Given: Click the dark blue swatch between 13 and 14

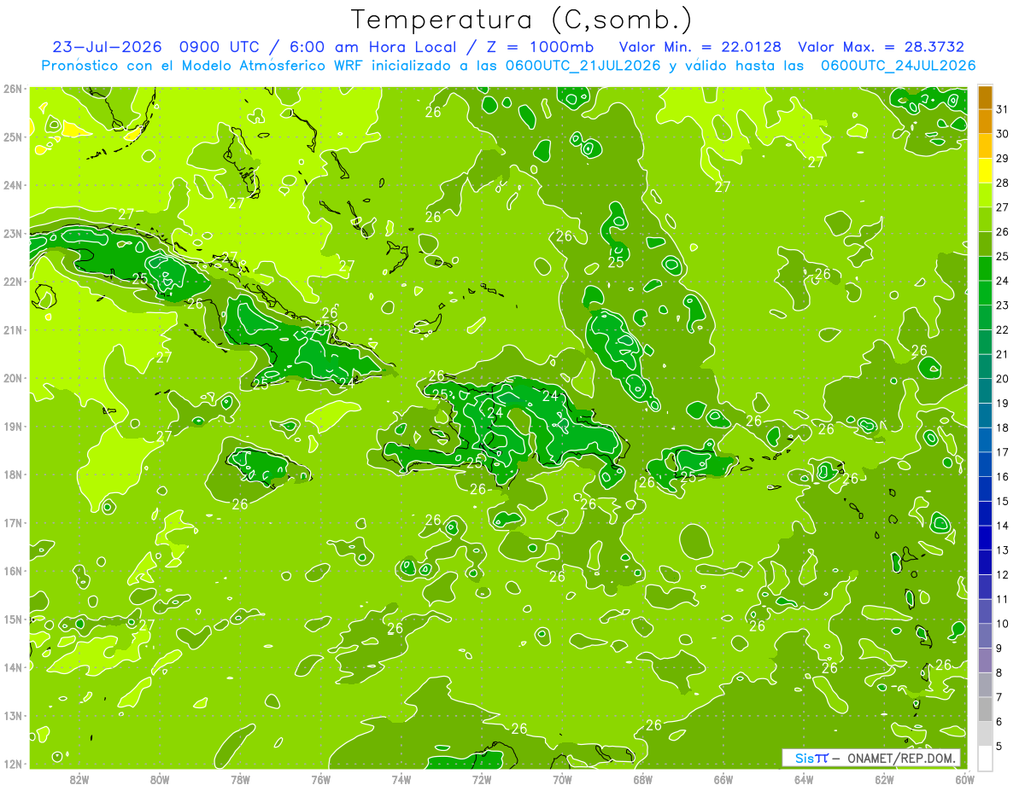Looking at the screenshot, I should [x=985, y=538].
